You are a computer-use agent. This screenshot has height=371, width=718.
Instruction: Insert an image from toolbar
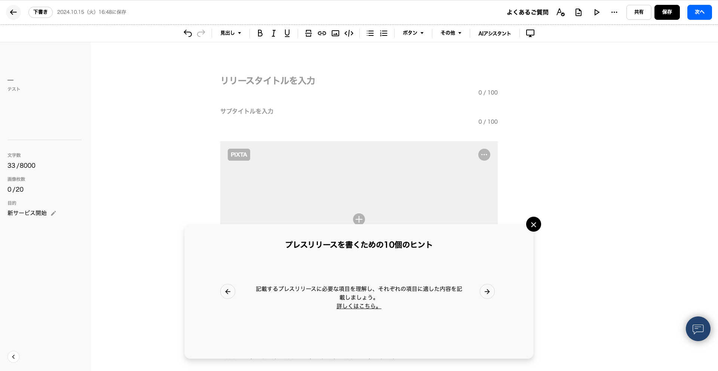[x=335, y=33]
